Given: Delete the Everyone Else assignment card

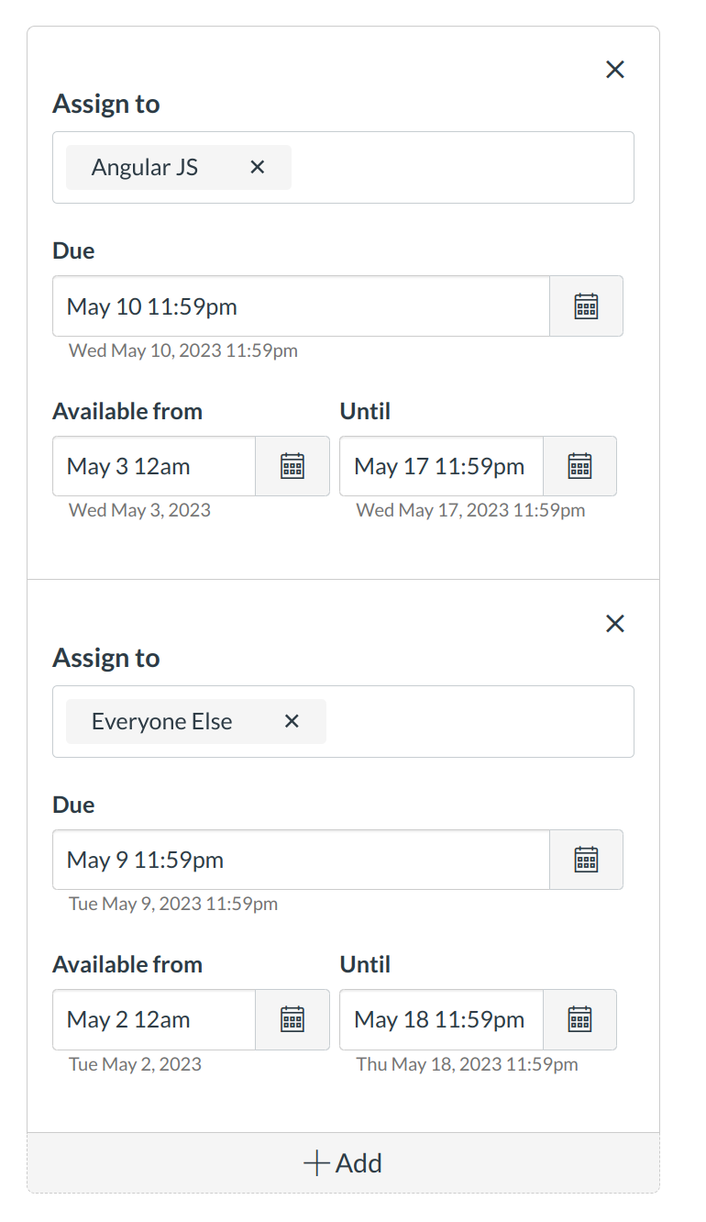Looking at the screenshot, I should pyautogui.click(x=615, y=624).
